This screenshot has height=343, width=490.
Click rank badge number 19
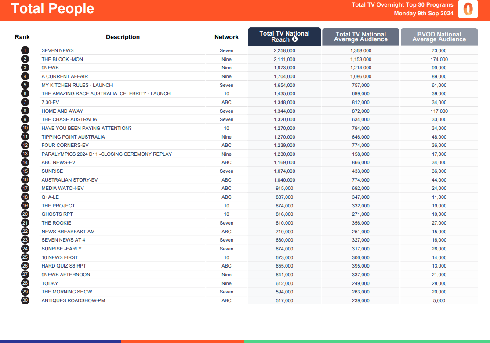point(25,206)
